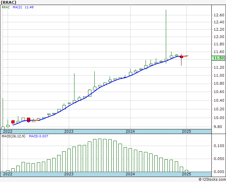This screenshot has height=182, width=226.
Task: Select the 2022 marker on MACD timeline
Action: pos(7,174)
